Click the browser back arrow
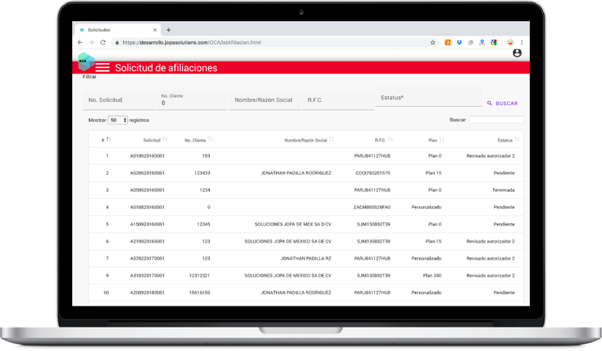 (80, 42)
